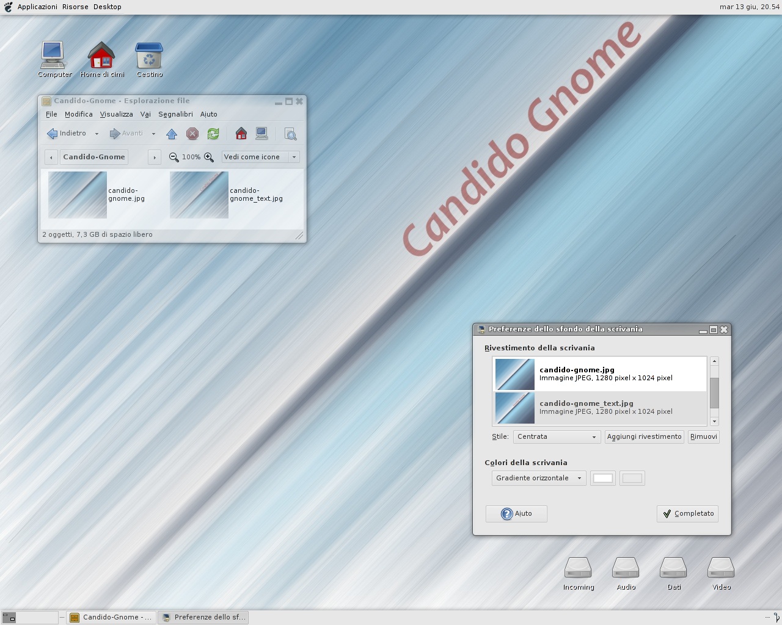Open the Segnalibri menu
This screenshot has width=782, height=625.
click(175, 114)
